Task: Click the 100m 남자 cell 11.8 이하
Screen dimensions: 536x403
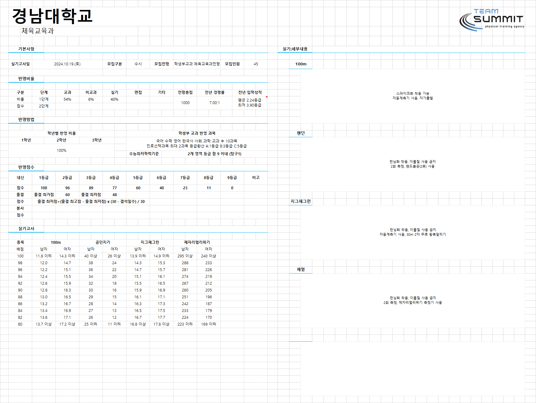Action: tap(44, 256)
